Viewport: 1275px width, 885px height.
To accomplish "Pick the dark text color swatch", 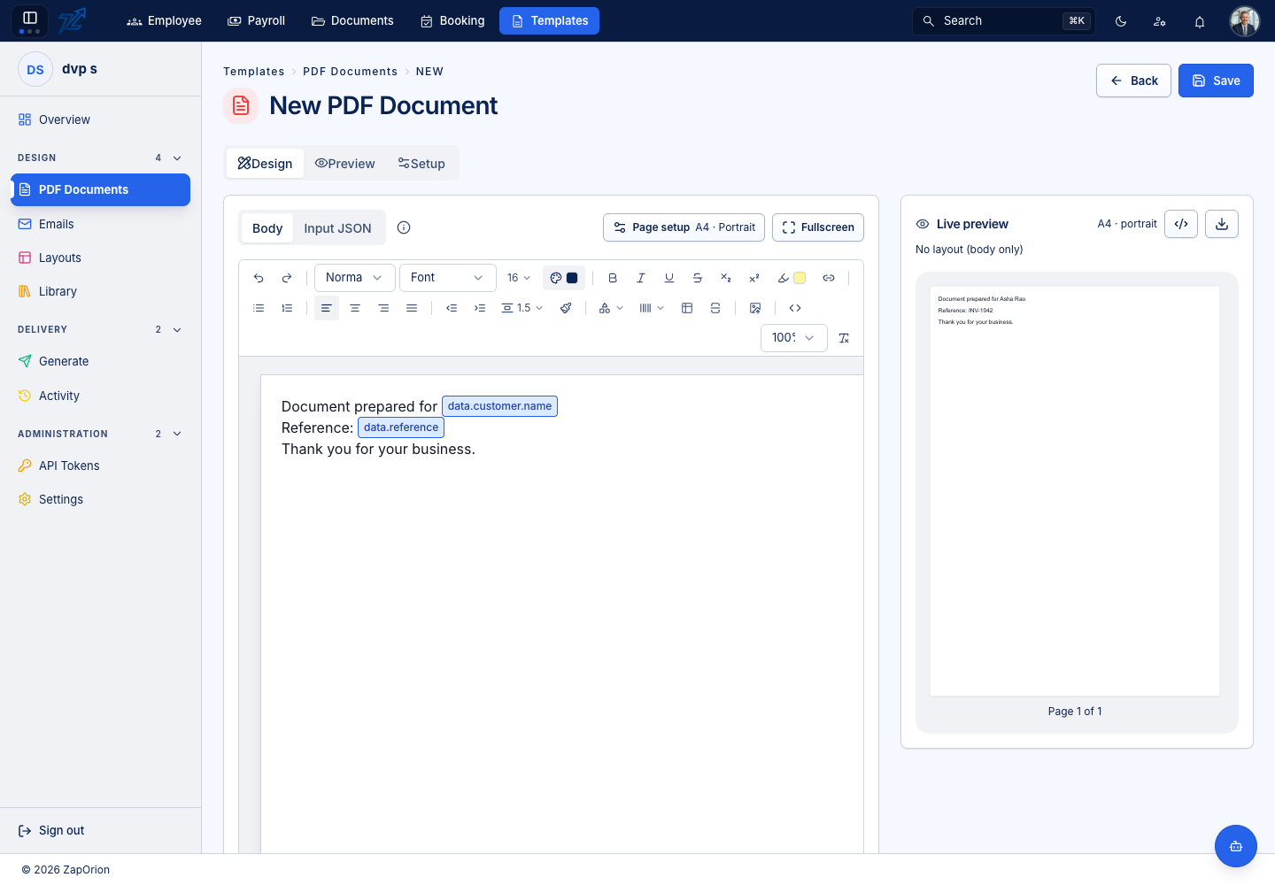I will [572, 278].
